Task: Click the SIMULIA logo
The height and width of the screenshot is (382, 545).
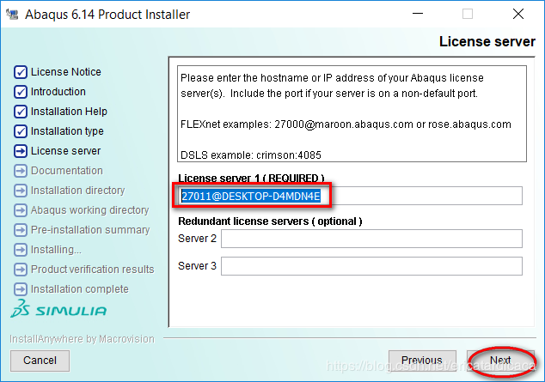Action: coord(58,309)
